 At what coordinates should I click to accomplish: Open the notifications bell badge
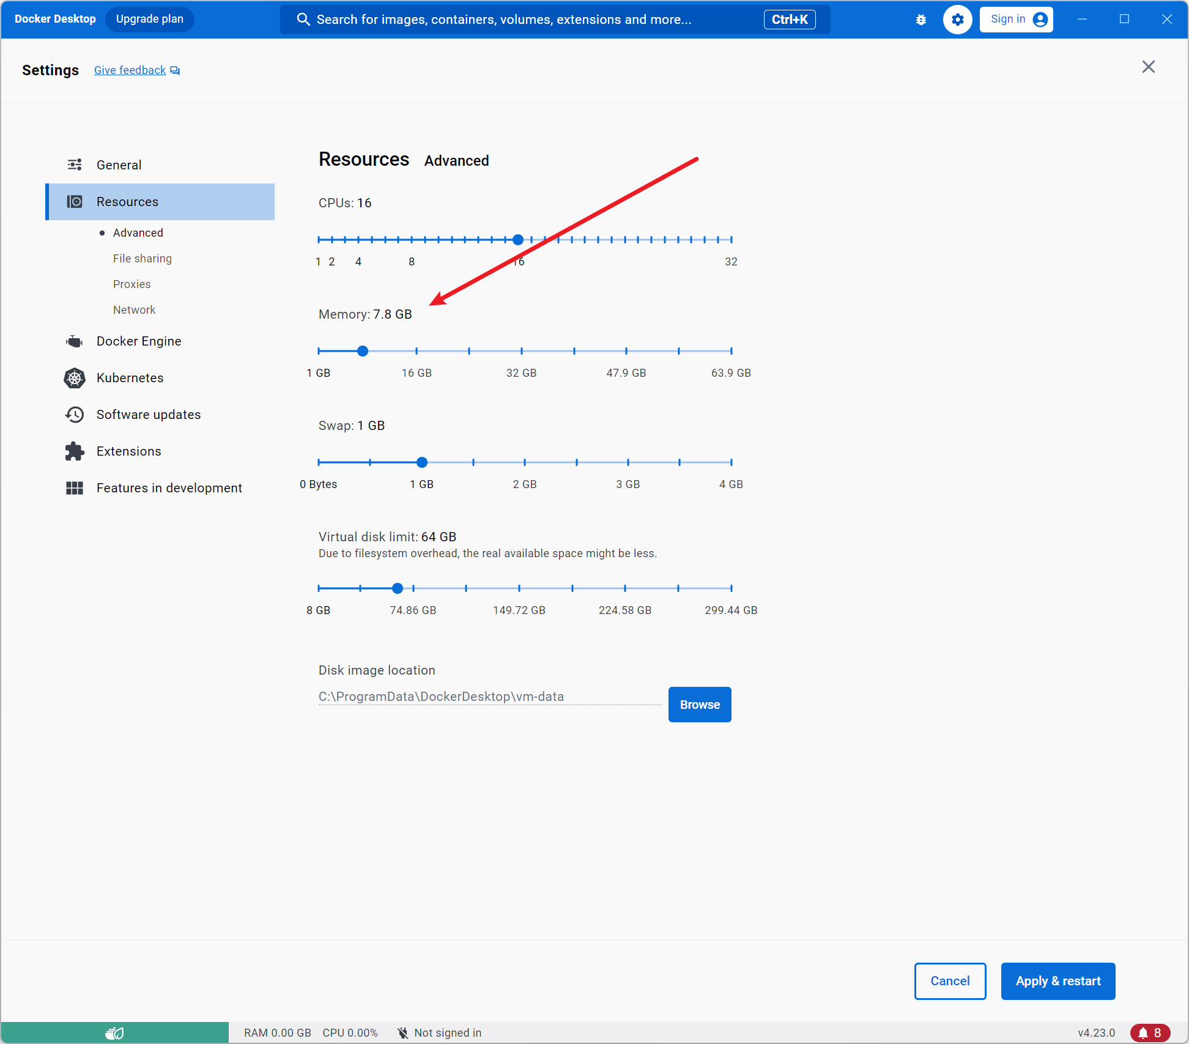click(1149, 1033)
